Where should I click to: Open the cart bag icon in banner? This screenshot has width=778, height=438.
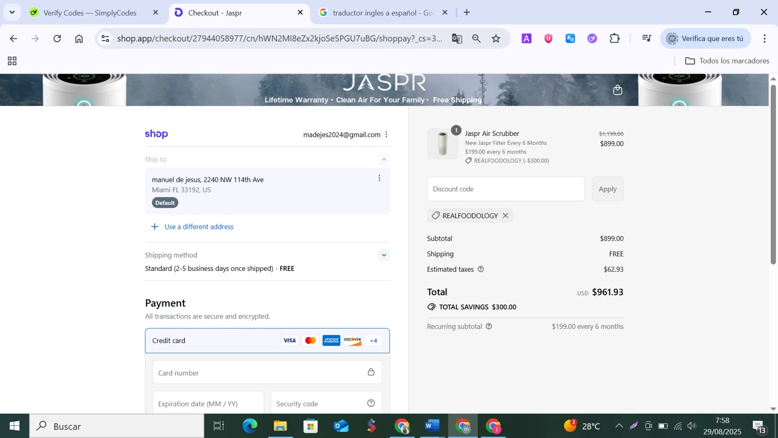click(617, 90)
